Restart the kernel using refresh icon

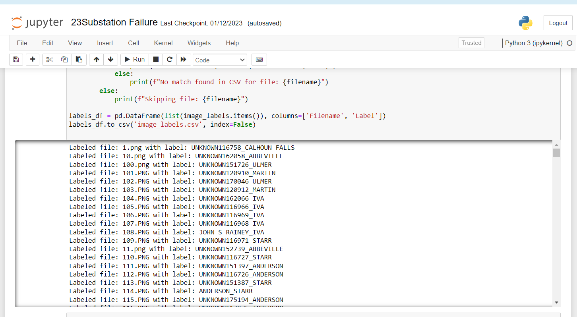tap(170, 59)
